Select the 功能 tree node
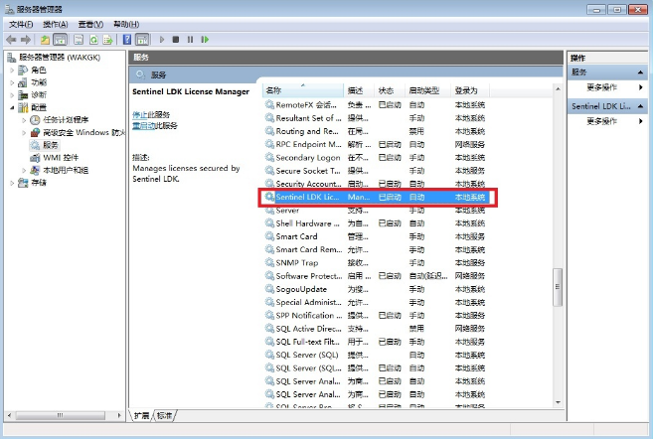 (39, 82)
